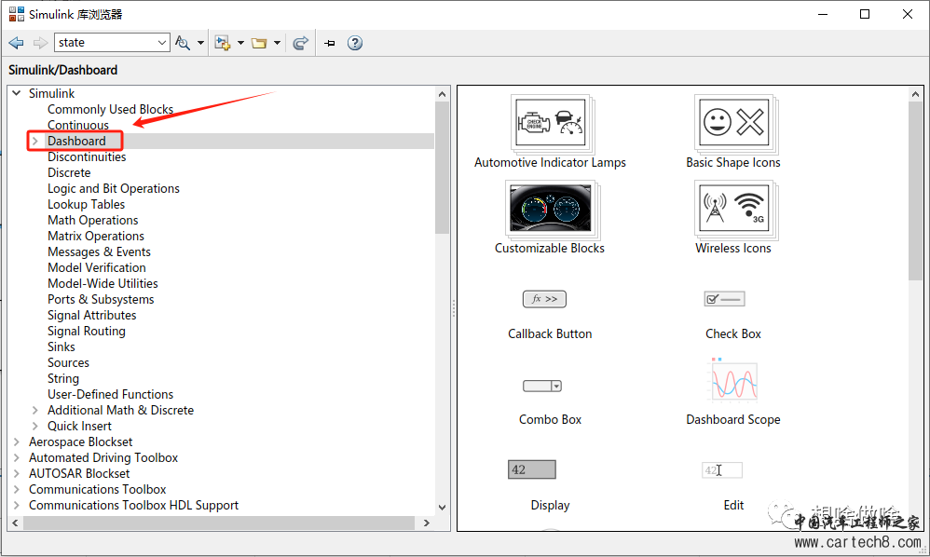Expand the Quick Insert node

click(x=35, y=426)
